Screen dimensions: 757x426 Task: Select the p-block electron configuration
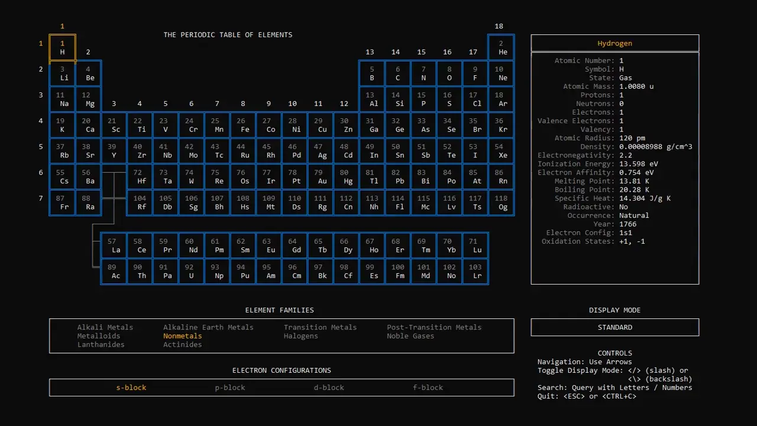tap(229, 388)
